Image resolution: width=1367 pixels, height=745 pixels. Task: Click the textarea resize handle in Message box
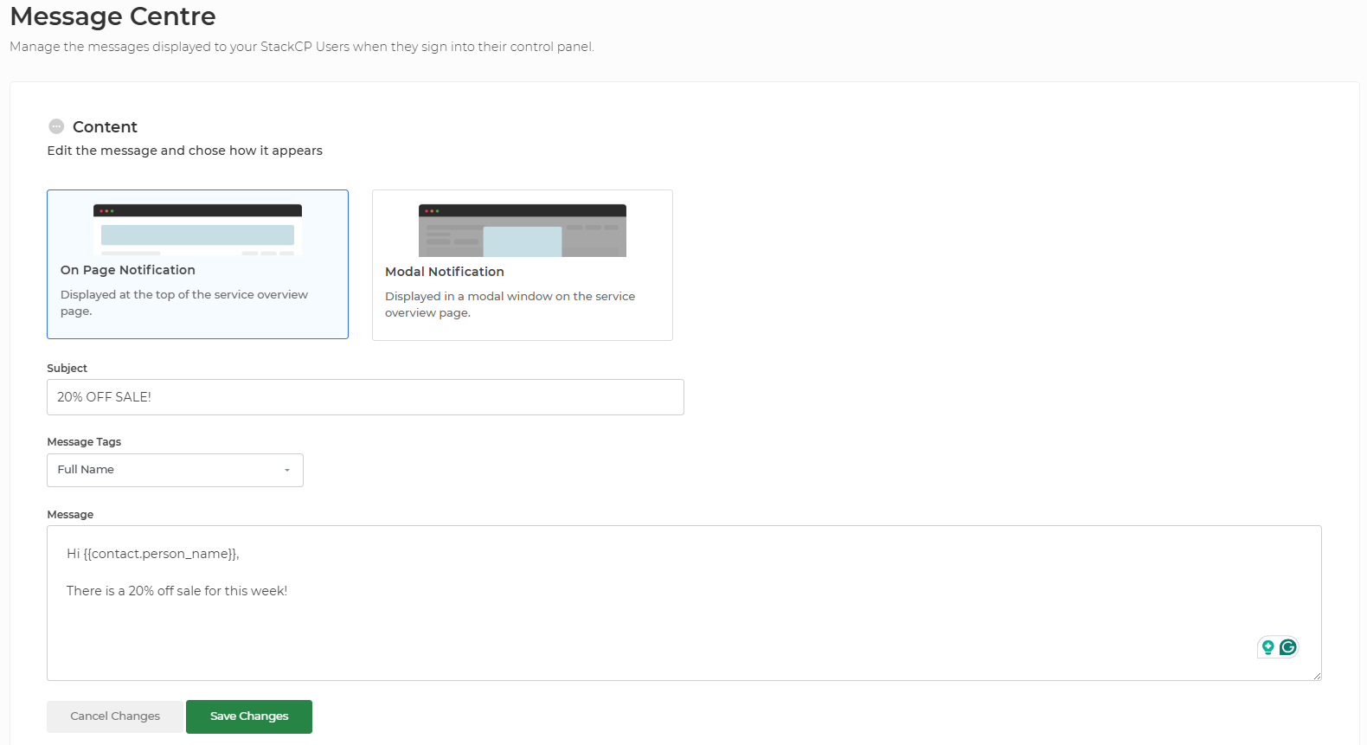(1316, 675)
